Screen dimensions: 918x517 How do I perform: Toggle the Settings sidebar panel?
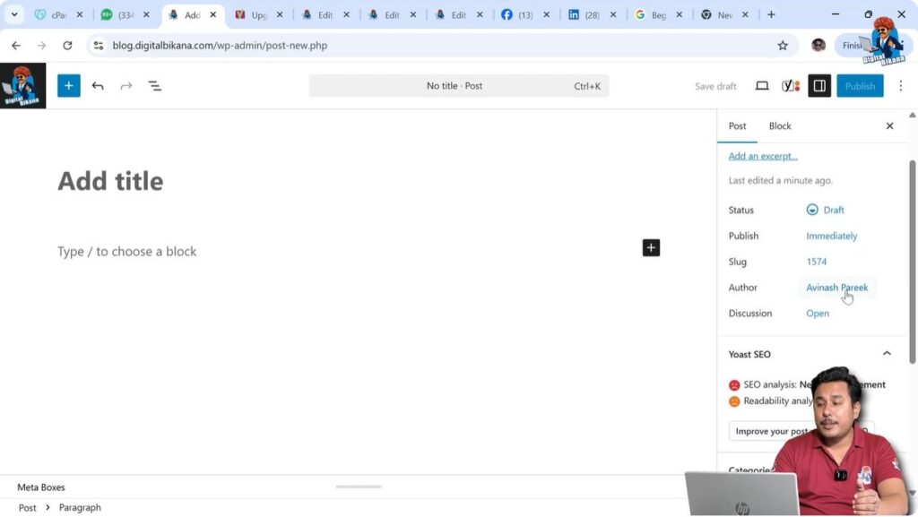click(x=818, y=85)
